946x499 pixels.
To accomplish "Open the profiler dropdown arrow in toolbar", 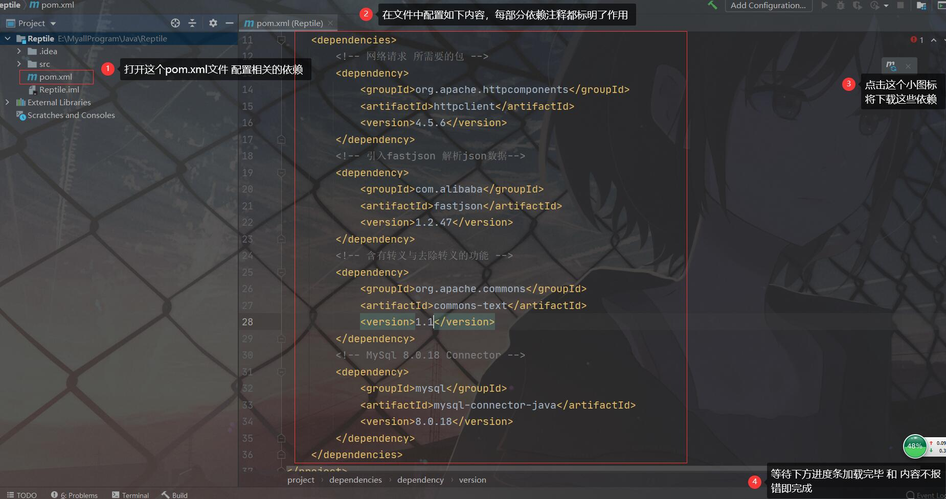I will 886,6.
